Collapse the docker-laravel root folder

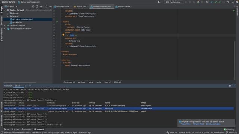[5, 10]
